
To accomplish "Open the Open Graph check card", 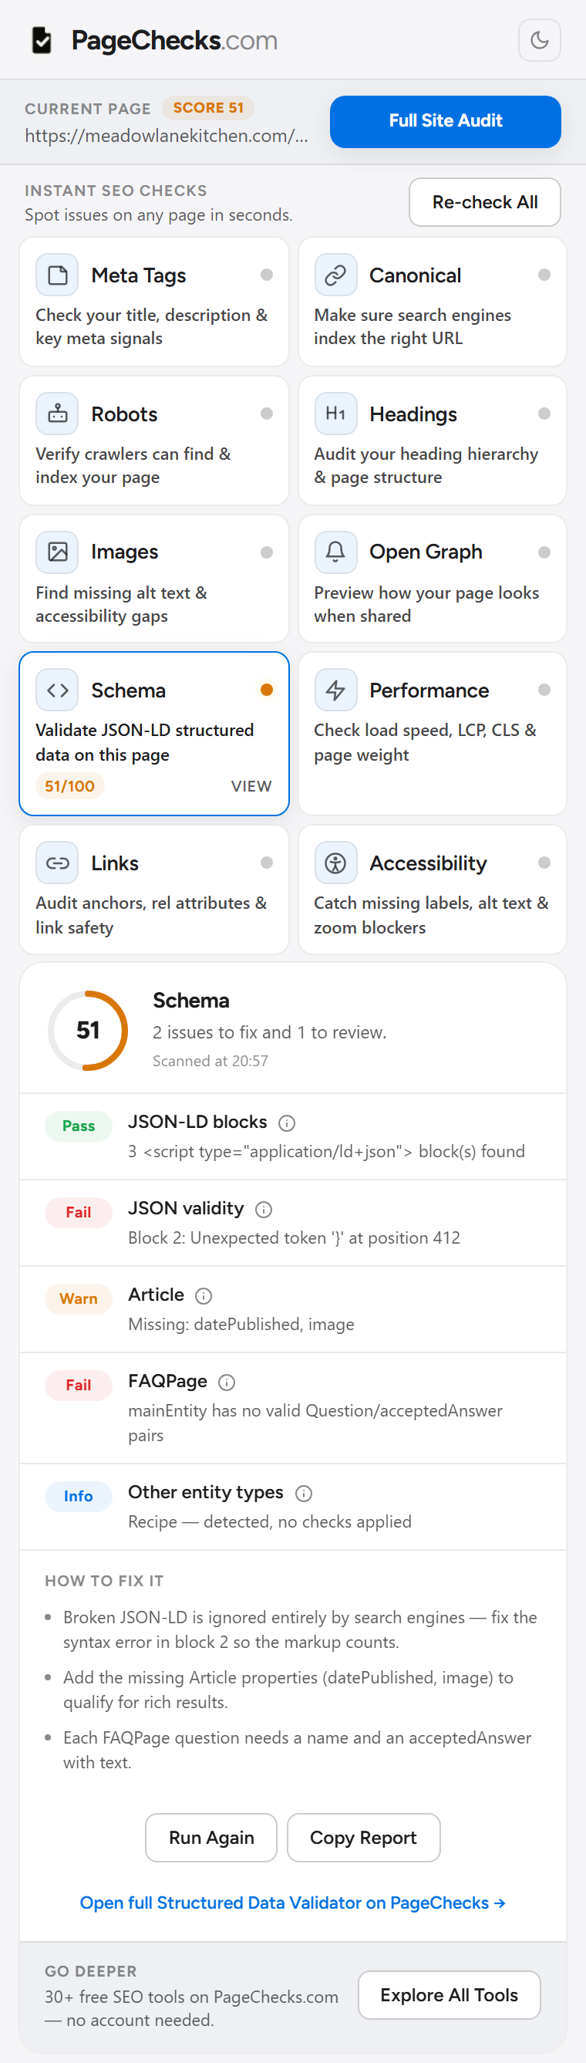I will tap(433, 578).
